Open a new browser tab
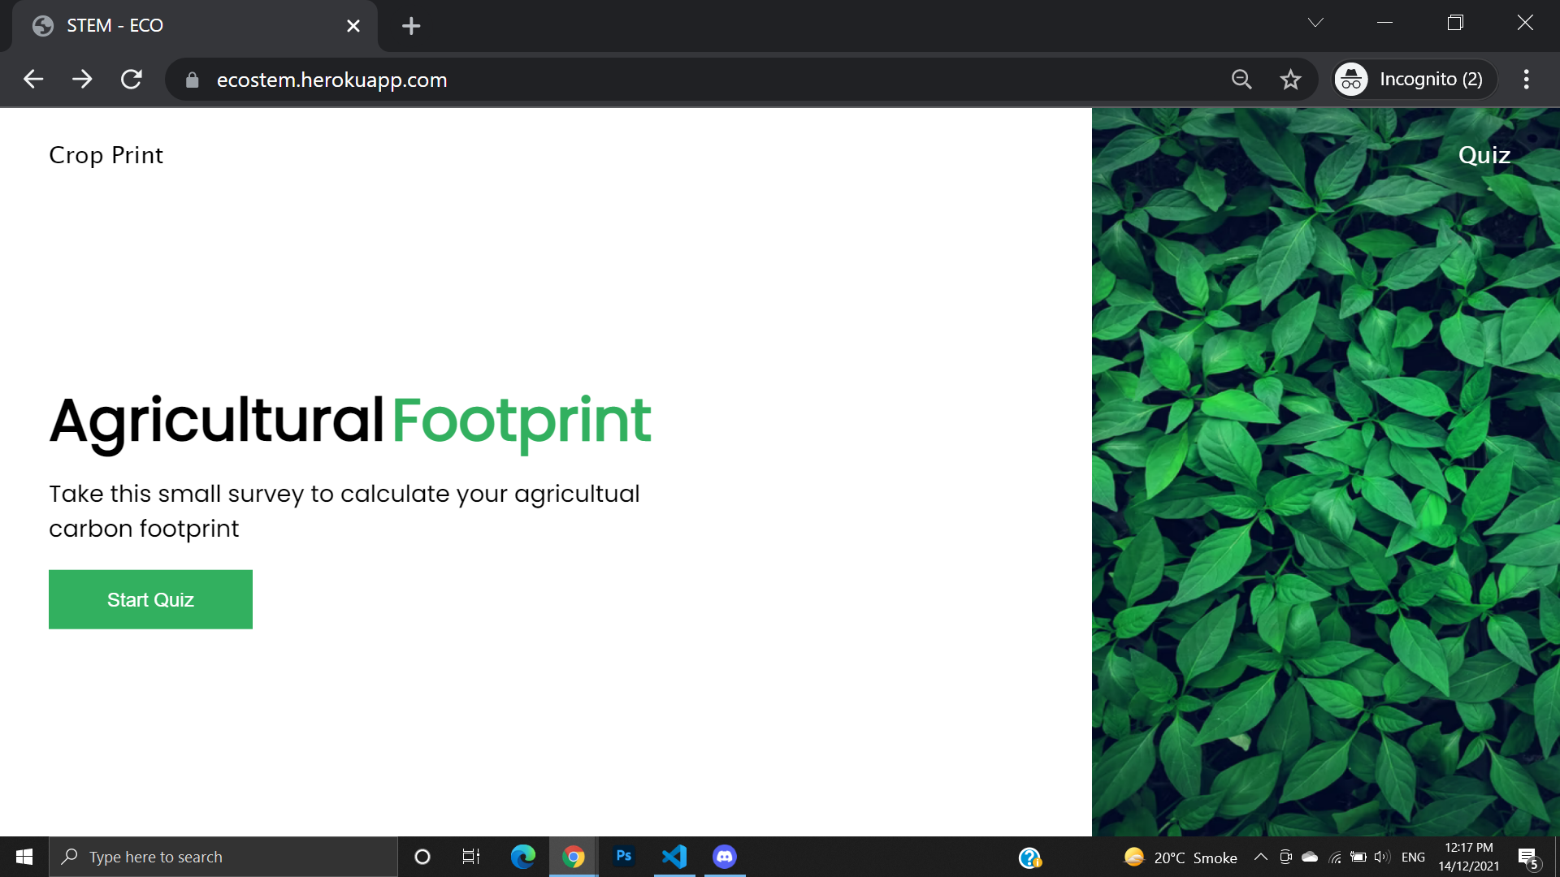The height and width of the screenshot is (877, 1560). (411, 26)
